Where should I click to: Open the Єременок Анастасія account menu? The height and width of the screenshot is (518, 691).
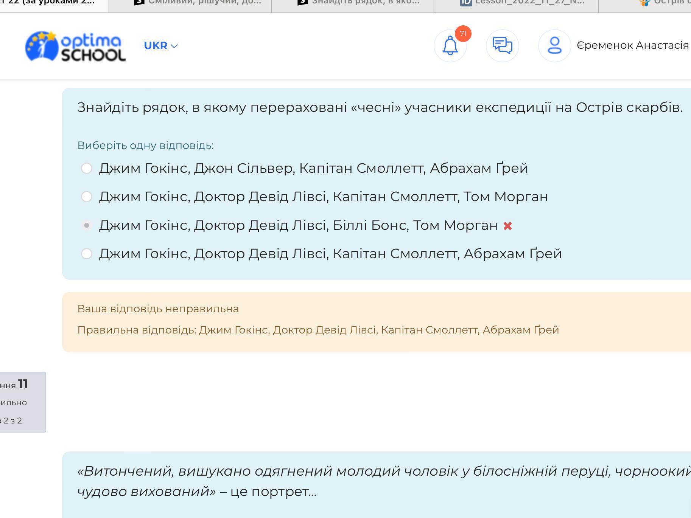632,45
